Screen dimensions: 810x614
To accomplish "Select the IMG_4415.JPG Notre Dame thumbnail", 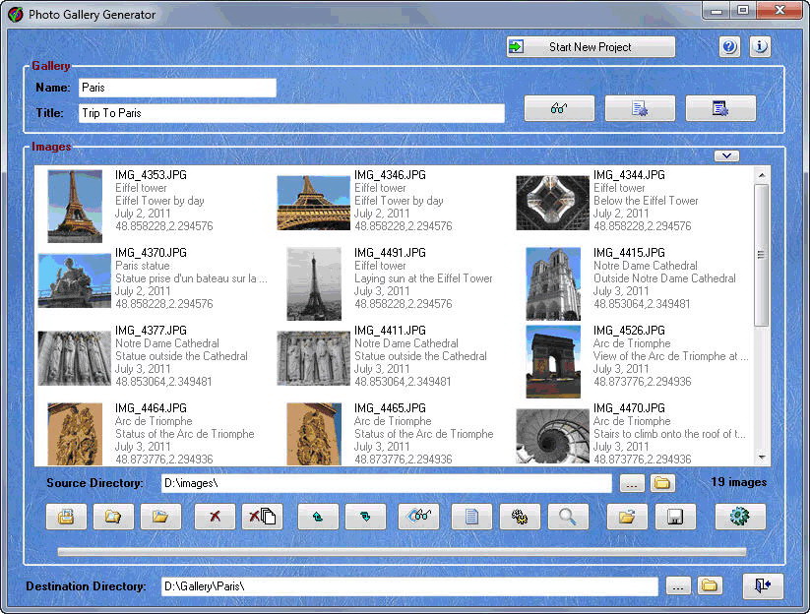I will 553,284.
